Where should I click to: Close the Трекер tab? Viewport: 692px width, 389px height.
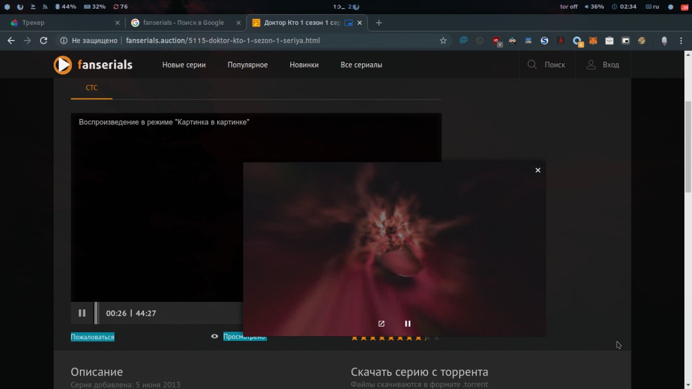coord(117,23)
